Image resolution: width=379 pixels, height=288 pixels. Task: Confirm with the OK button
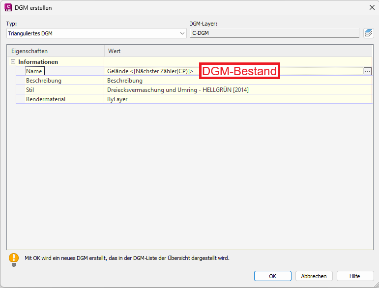click(273, 276)
